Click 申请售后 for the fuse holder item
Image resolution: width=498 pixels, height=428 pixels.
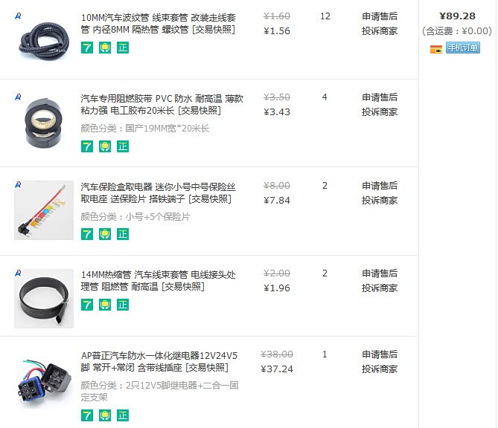380,186
